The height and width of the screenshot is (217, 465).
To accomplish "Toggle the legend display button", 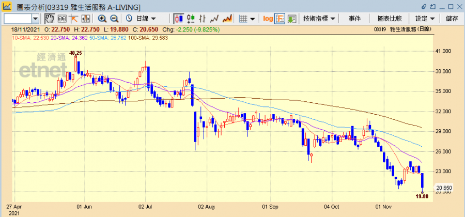I will (280, 19).
